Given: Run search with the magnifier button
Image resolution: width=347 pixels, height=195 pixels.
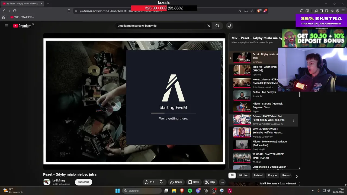Looking at the screenshot, I should [x=217, y=26].
